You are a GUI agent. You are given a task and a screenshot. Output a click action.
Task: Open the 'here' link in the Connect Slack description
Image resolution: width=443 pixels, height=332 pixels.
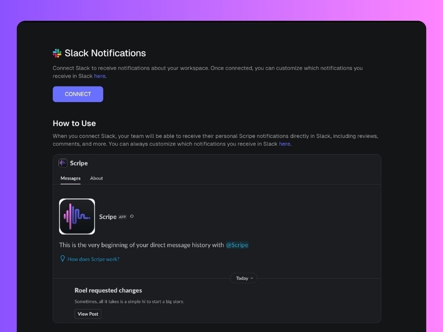(x=100, y=76)
